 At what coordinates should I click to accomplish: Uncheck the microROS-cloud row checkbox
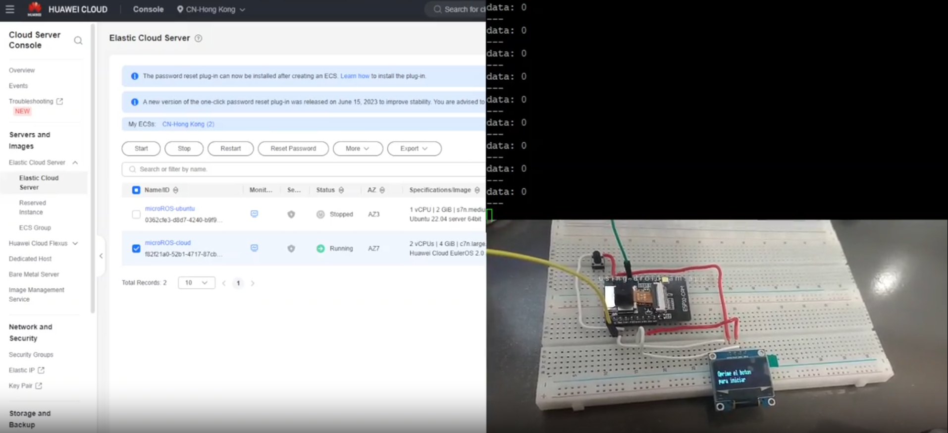[x=136, y=249]
